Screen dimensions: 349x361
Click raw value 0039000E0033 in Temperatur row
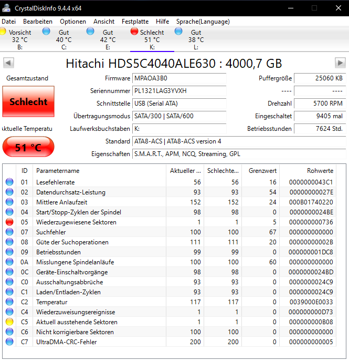(311, 302)
